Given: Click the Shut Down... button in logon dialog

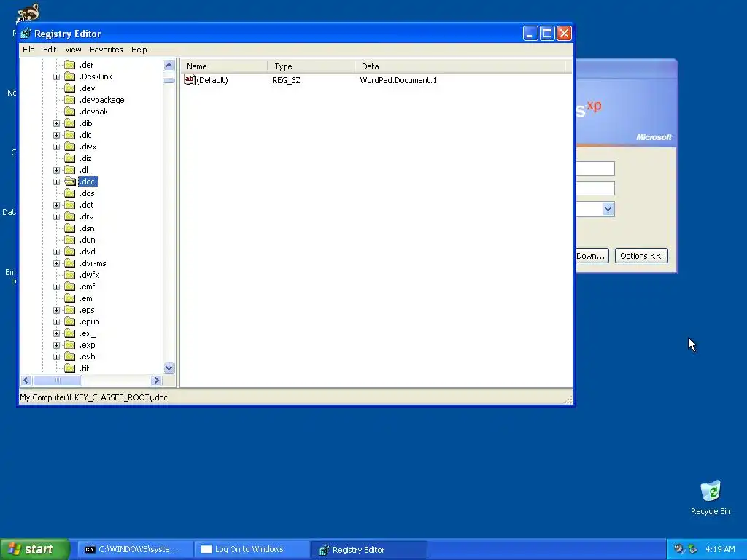Looking at the screenshot, I should [x=592, y=256].
